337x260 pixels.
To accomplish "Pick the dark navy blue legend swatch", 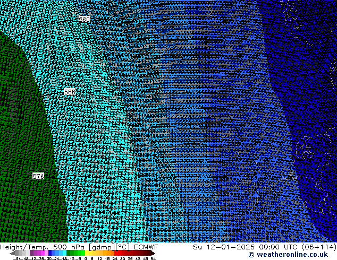I will tap(50, 254).
